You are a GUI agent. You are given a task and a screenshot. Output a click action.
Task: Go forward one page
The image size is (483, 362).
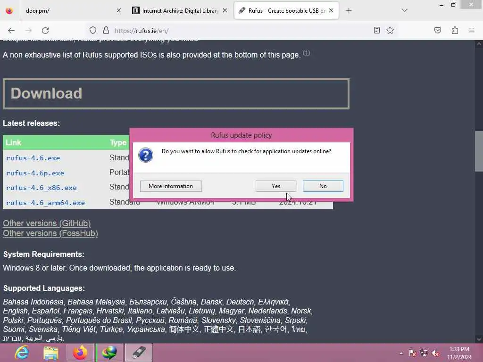point(28,31)
